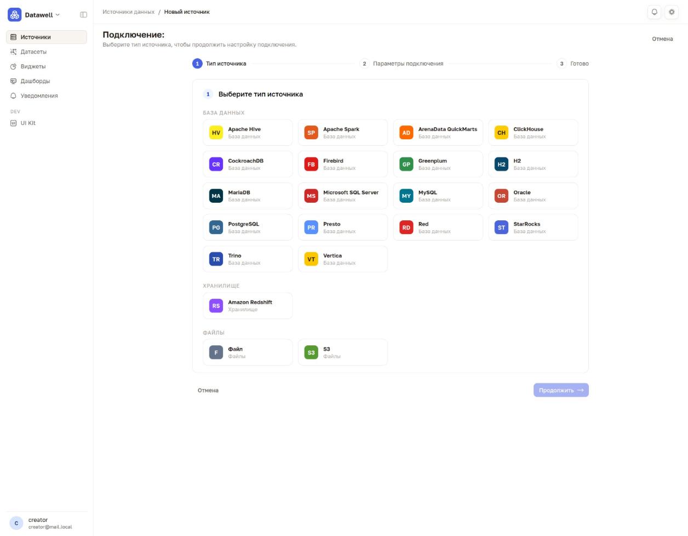This screenshot has width=688, height=536.
Task: Pick the Файл F icon
Action: point(216,352)
